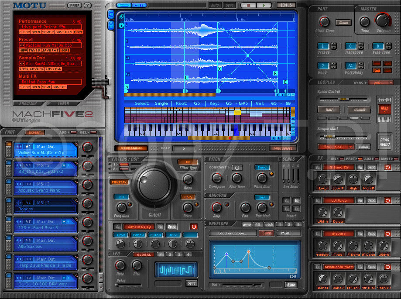This screenshot has height=299, width=401.
Task: Click the Sync button in the delay section
Action: point(171,227)
